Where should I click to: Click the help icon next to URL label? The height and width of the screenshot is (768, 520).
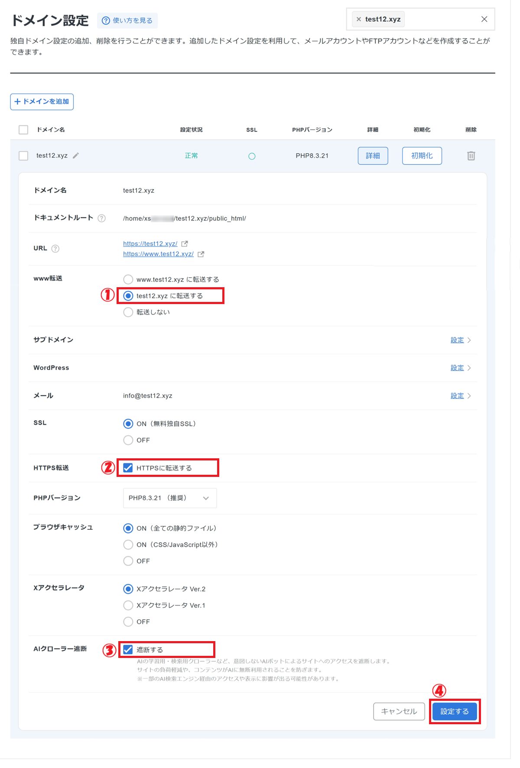click(55, 249)
